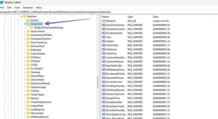
Task: Click the MapNetDrvBtn DWORD icon
Action: [x=103, y=65]
